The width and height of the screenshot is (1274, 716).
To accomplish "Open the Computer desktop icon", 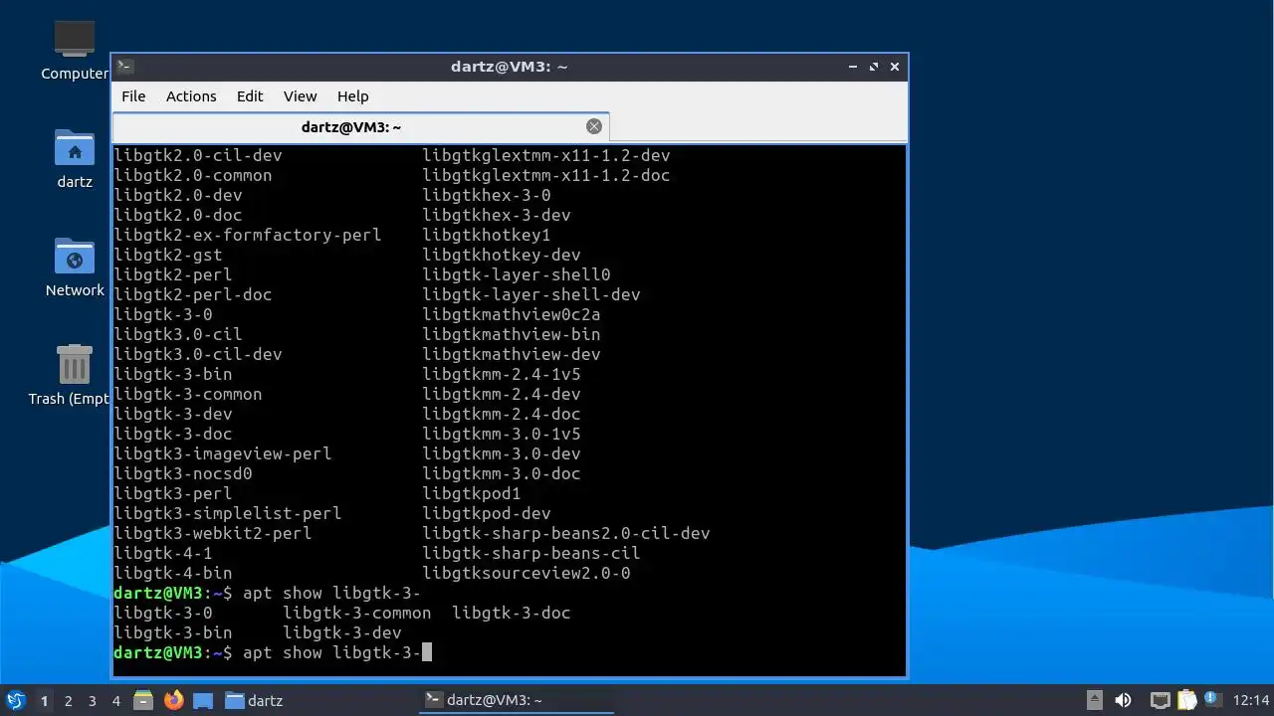I will click(75, 51).
